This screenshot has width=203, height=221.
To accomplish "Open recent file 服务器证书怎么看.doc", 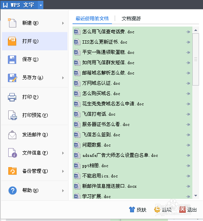I will tap(132, 124).
